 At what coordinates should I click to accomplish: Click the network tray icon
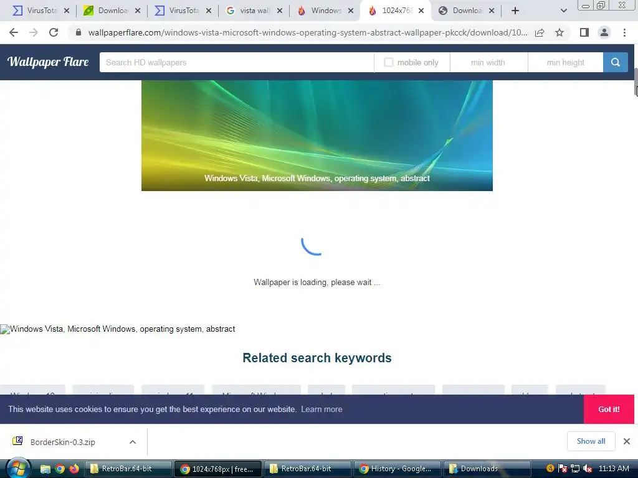[574, 469]
